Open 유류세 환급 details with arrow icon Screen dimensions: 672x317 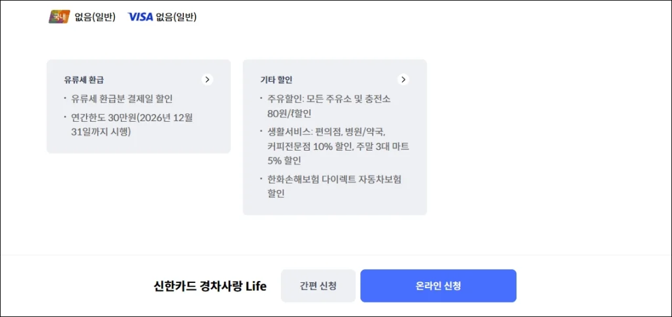point(207,80)
